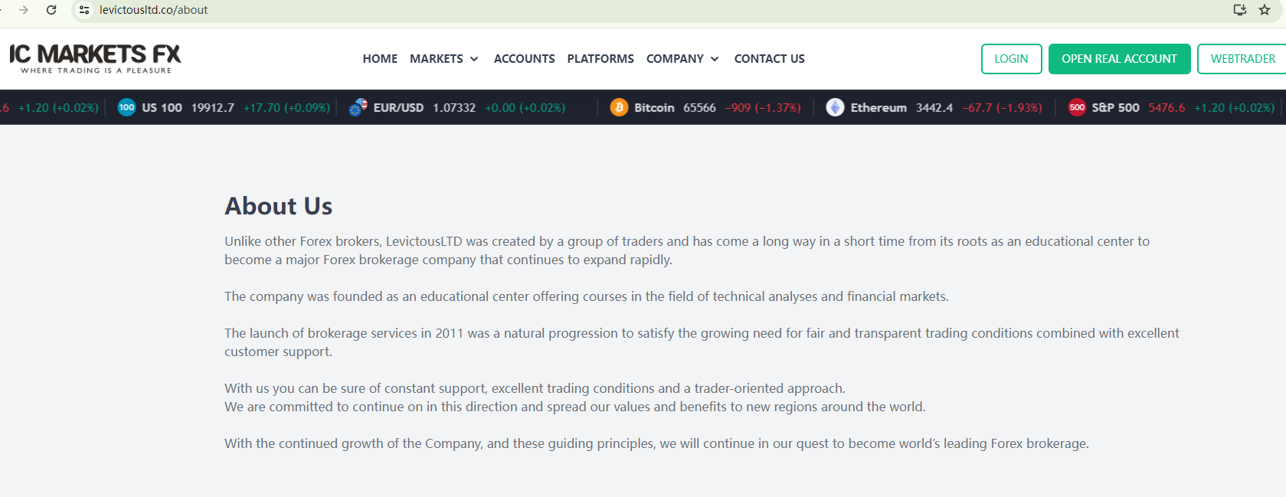Screen dimensions: 1286x497
Task: Click the Ethereum ticker icon
Action: (x=835, y=108)
